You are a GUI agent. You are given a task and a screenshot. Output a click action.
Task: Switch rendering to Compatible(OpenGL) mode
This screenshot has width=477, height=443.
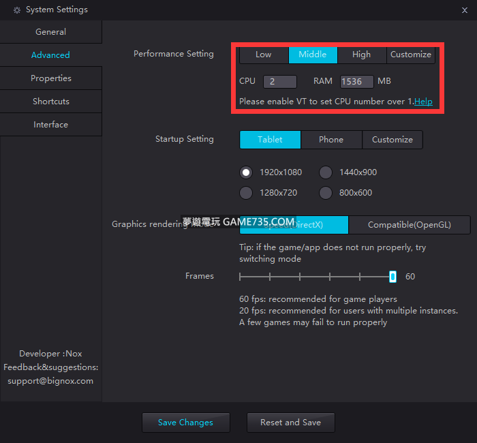click(409, 225)
